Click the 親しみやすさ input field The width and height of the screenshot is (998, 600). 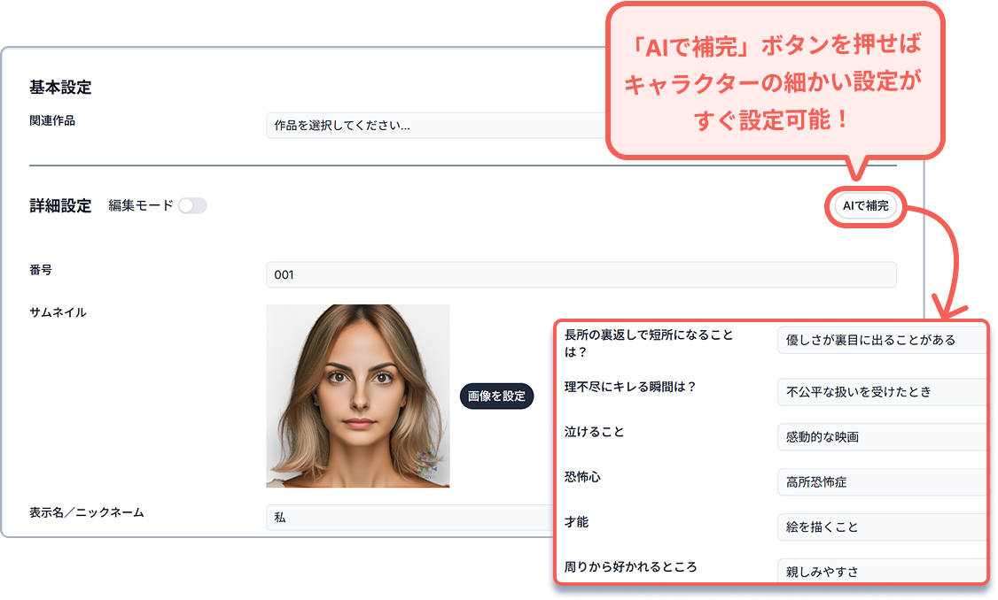tap(881, 571)
